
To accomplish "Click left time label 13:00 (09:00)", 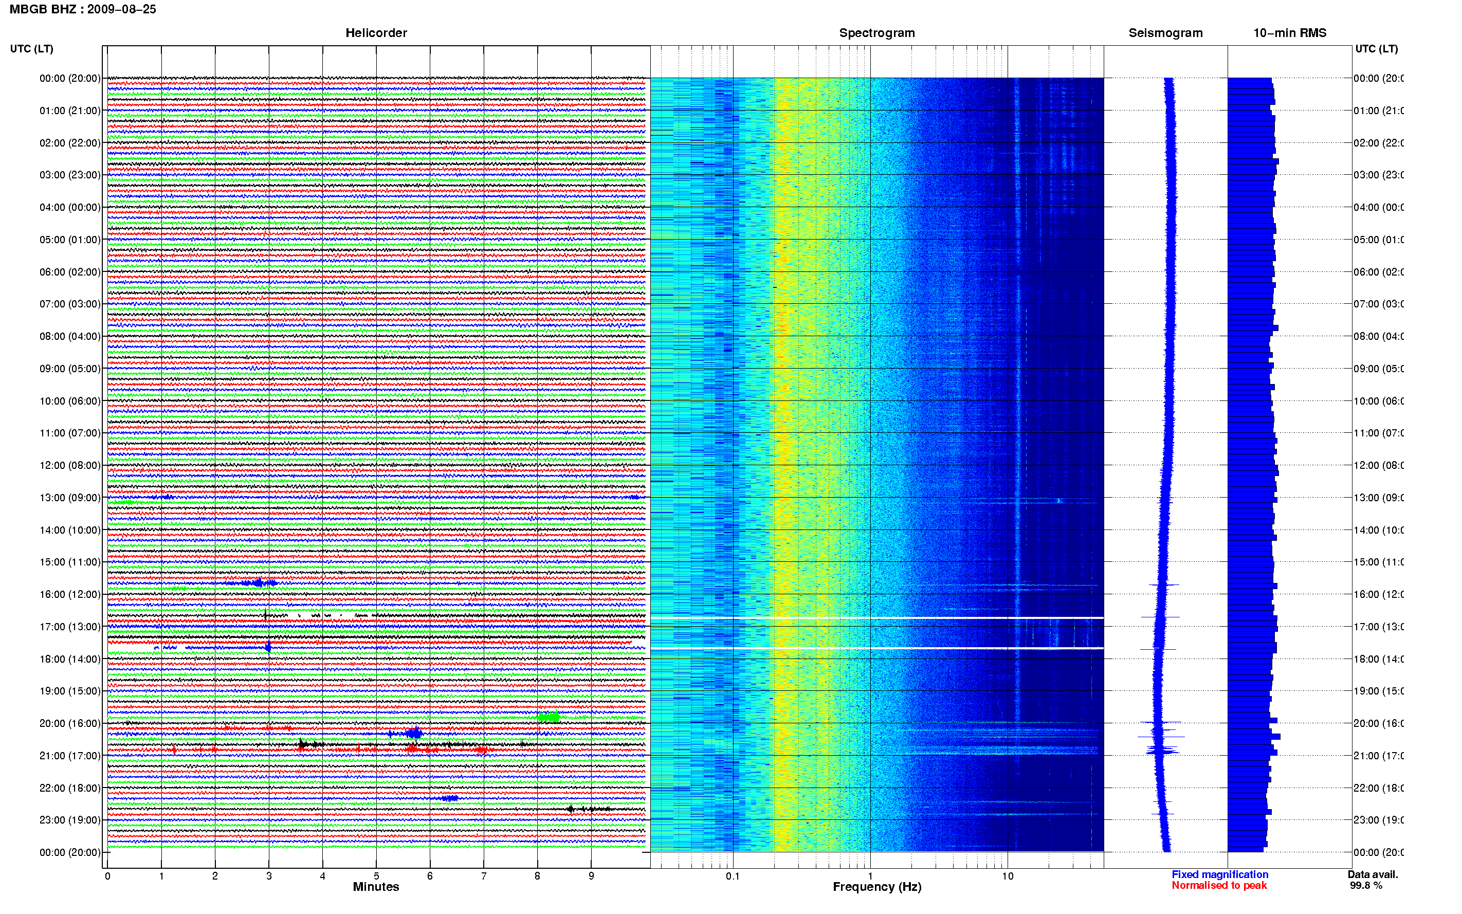I will tap(70, 498).
